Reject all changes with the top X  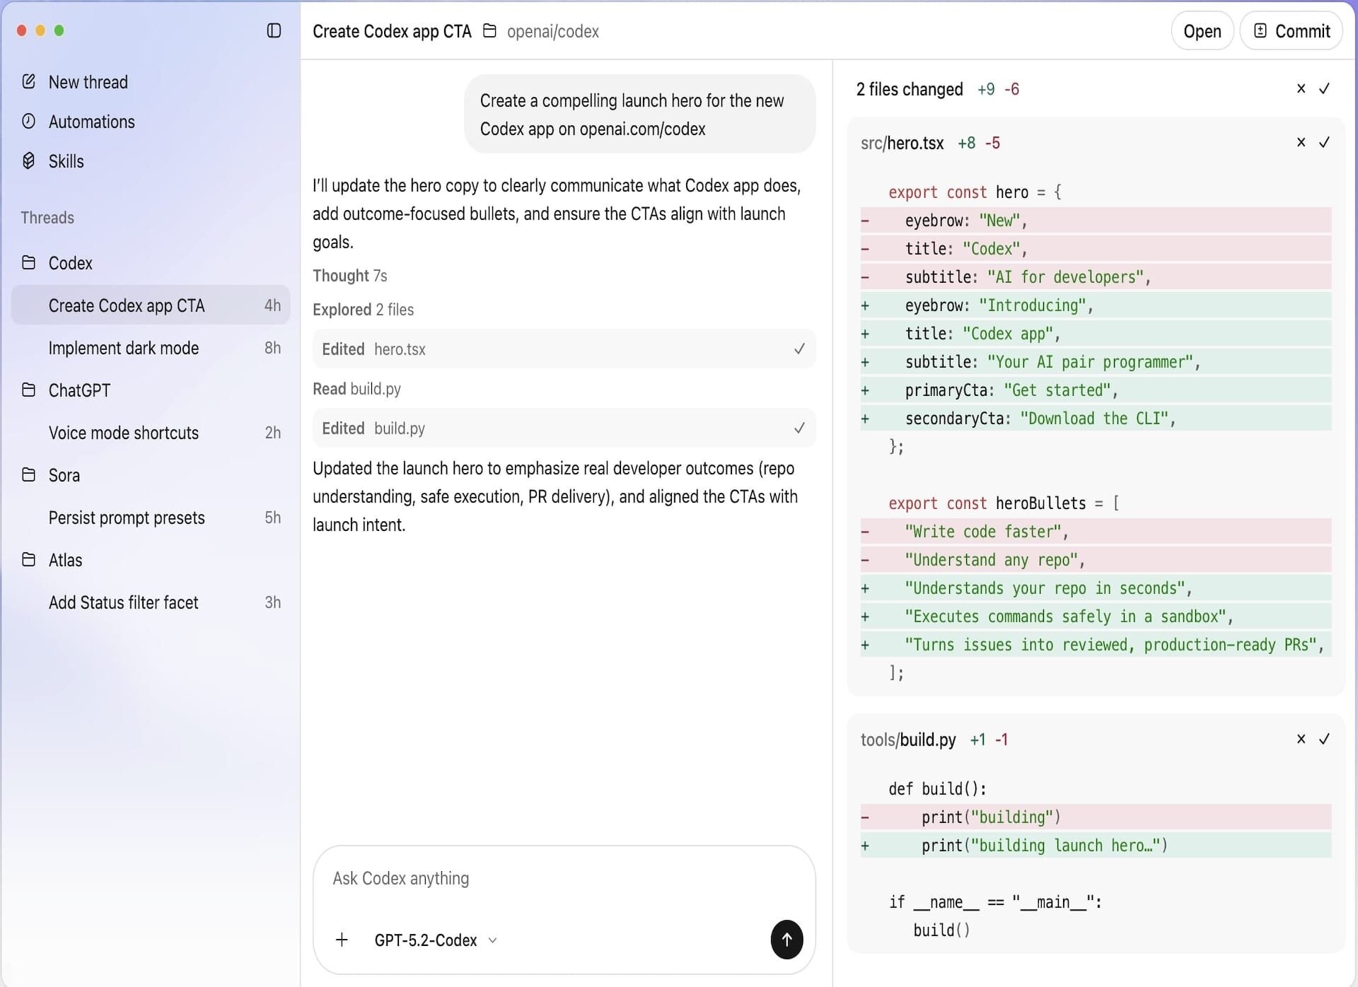pyautogui.click(x=1301, y=88)
